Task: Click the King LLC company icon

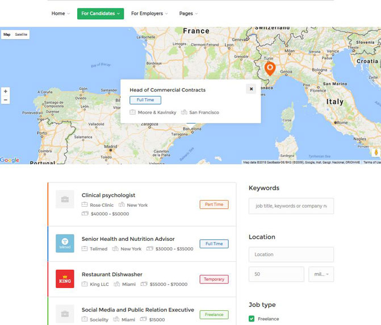Action: tap(84, 284)
